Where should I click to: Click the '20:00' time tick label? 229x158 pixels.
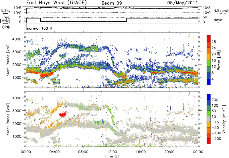click(x=169, y=152)
